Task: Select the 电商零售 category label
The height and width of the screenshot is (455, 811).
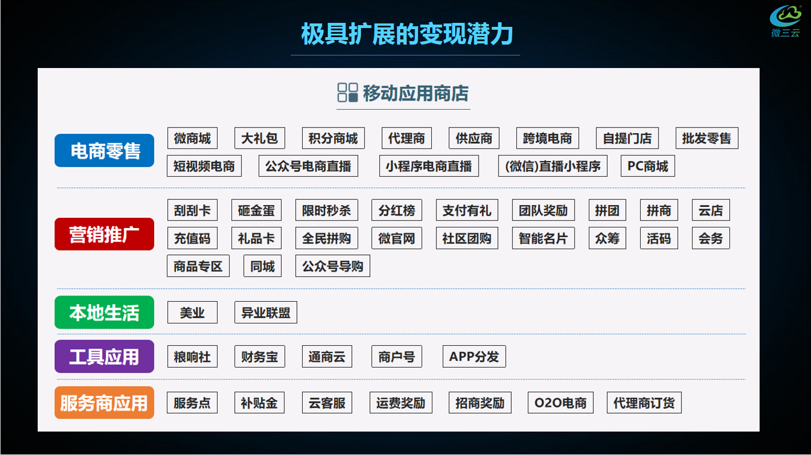Action: tap(105, 150)
